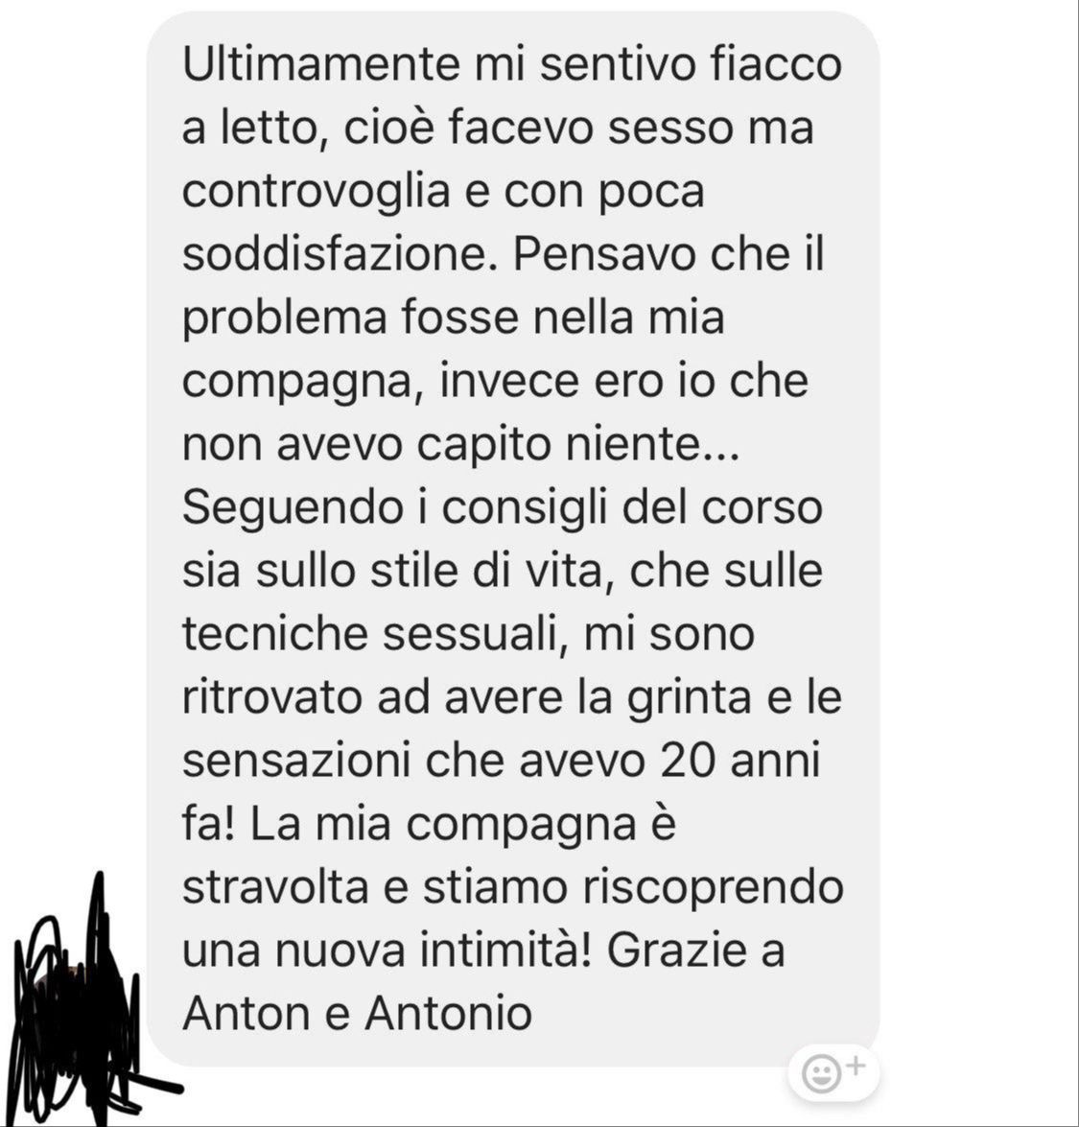Tap the word "stravolta" in the bubble

(276, 886)
